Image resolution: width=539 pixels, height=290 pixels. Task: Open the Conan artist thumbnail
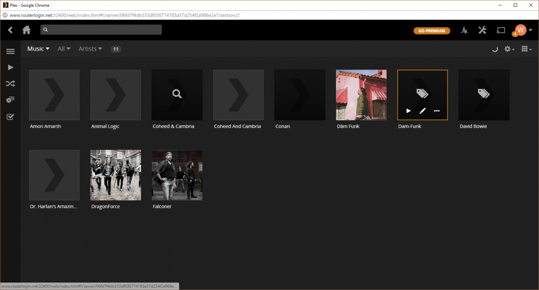pyautogui.click(x=300, y=95)
